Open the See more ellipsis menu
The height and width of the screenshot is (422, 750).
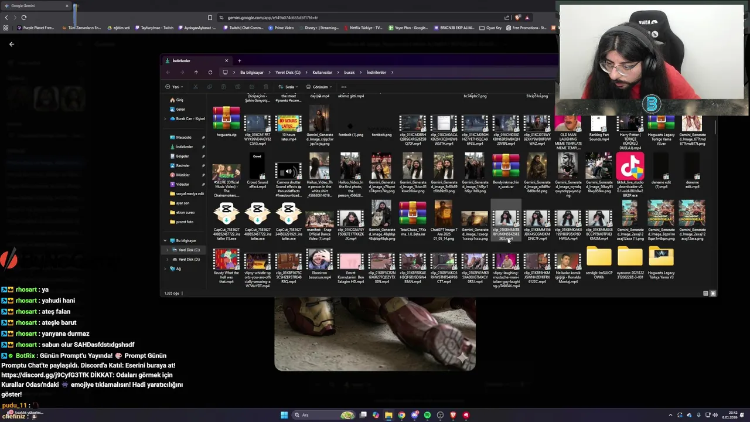pos(343,87)
